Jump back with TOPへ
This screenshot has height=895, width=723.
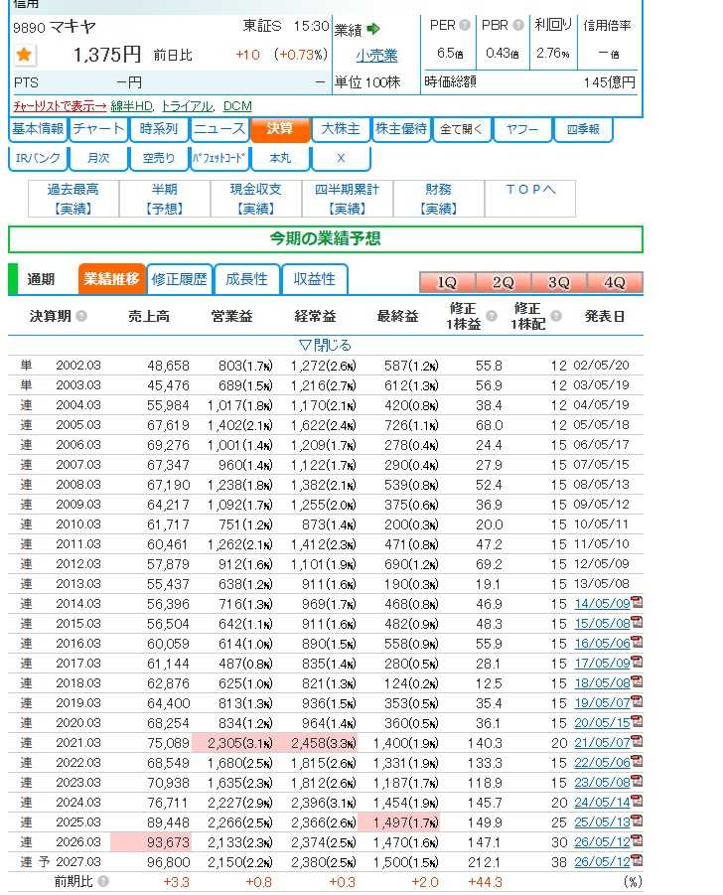[530, 190]
